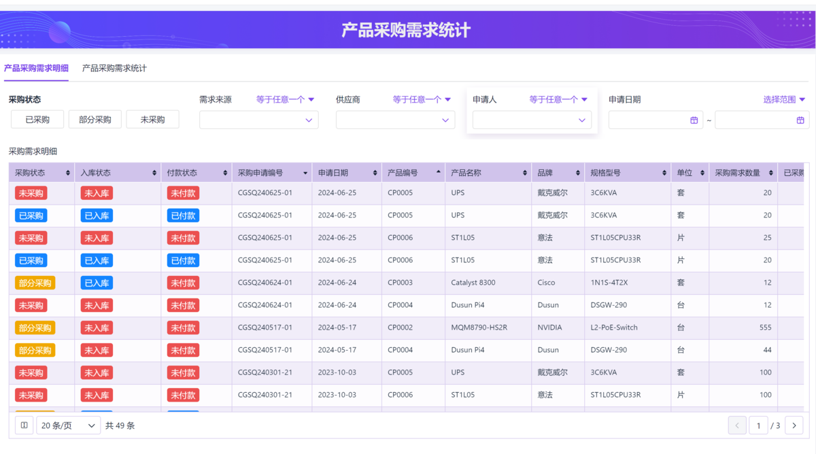Toggle 已采购 status filter
The width and height of the screenshot is (816, 454).
pos(37,120)
